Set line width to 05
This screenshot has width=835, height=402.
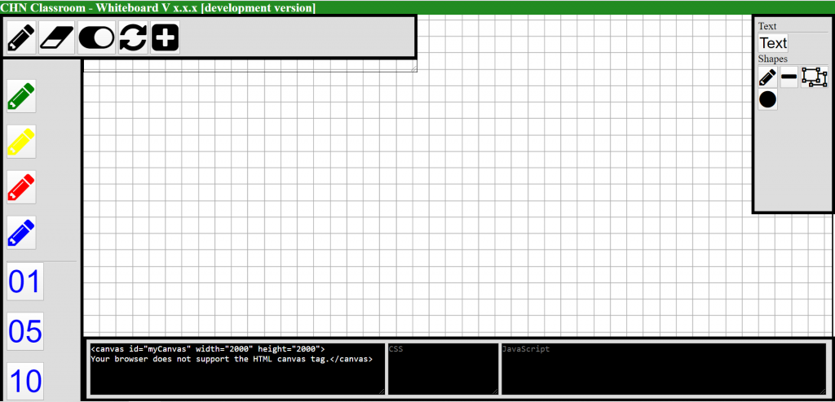[24, 331]
